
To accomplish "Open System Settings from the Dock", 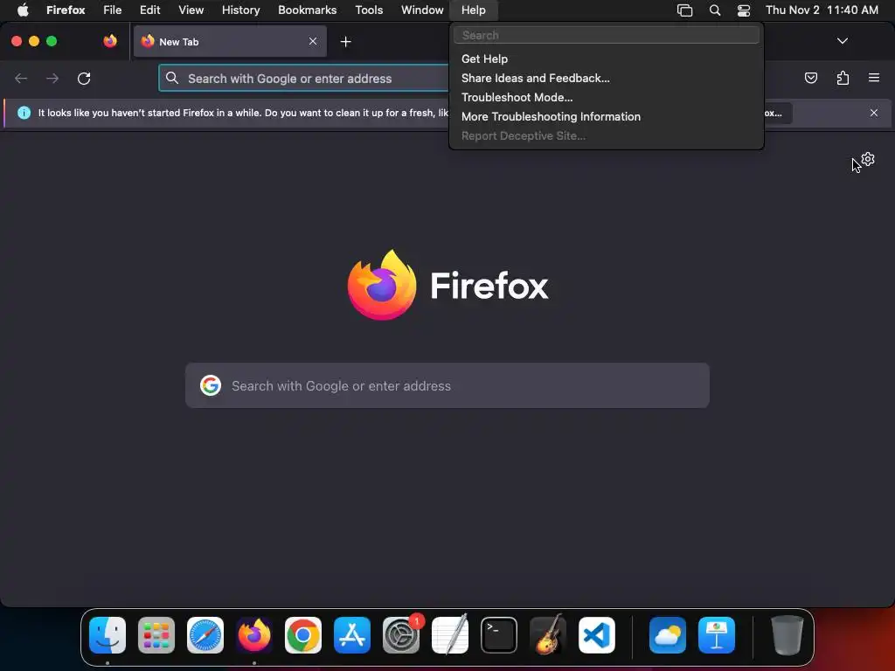I will (x=401, y=635).
